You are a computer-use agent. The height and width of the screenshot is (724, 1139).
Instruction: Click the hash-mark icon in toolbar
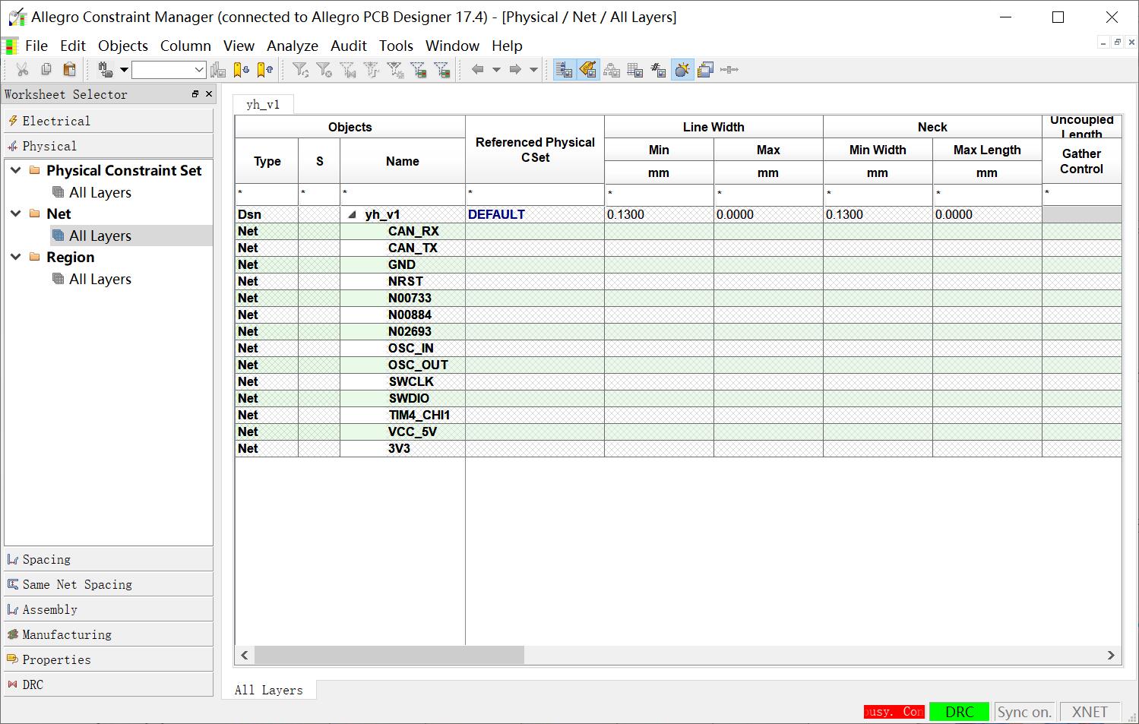[659, 70]
